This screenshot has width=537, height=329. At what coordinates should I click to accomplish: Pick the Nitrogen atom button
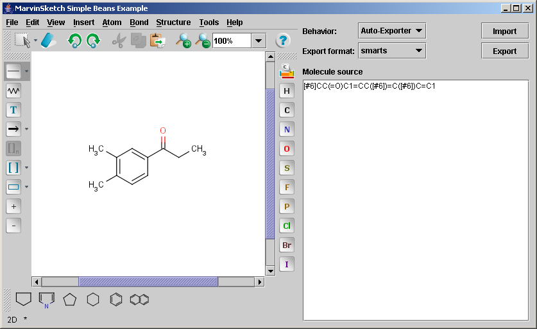pos(287,130)
